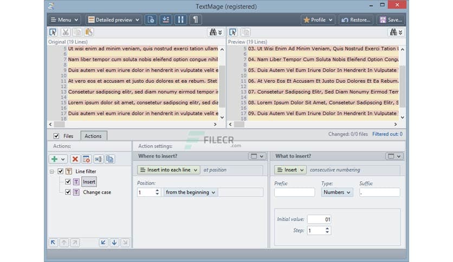Click the Restore... button
Image resolution: width=453 pixels, height=262 pixels.
356,20
